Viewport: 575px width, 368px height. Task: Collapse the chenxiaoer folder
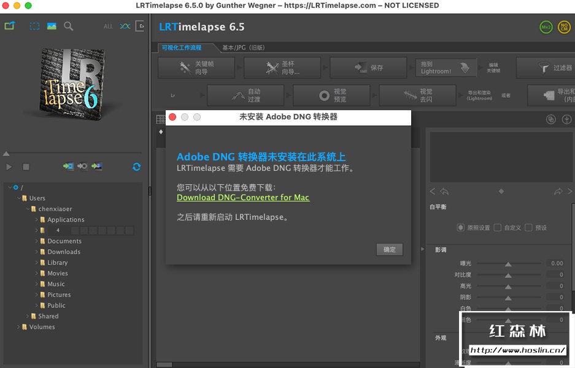28,209
